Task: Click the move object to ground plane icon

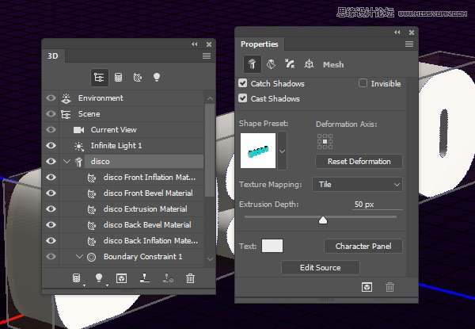Action: [x=145, y=277]
